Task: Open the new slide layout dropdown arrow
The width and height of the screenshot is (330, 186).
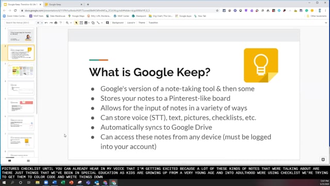Action: [42, 23]
